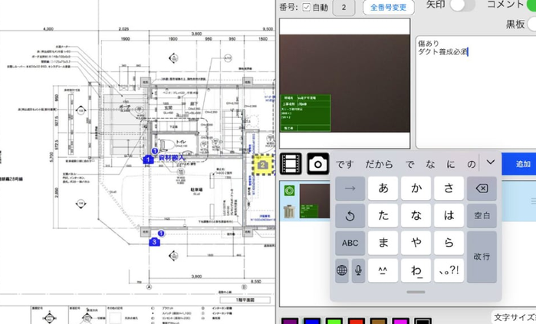
Task: Tap the あ key
Action: [383, 188]
